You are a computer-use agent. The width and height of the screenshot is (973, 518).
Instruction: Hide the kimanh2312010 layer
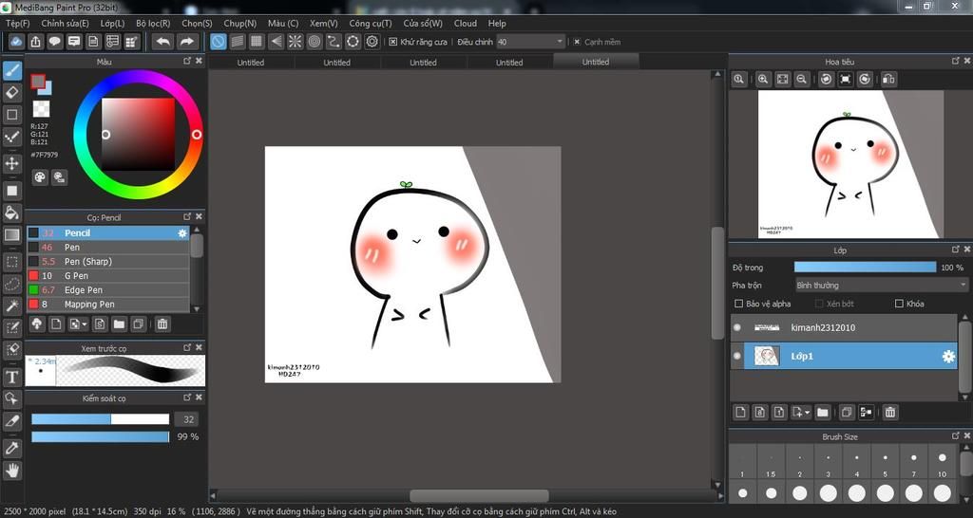736,327
